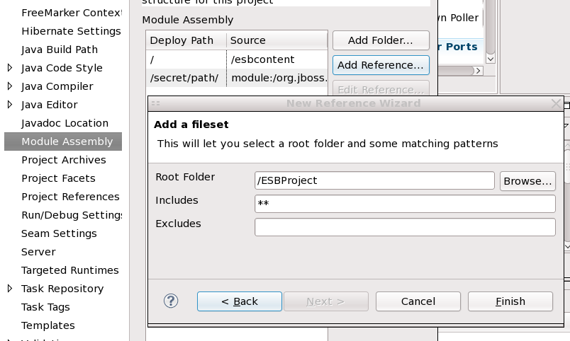
Task: Expand the Java Code Style tree node
Action: 10,67
